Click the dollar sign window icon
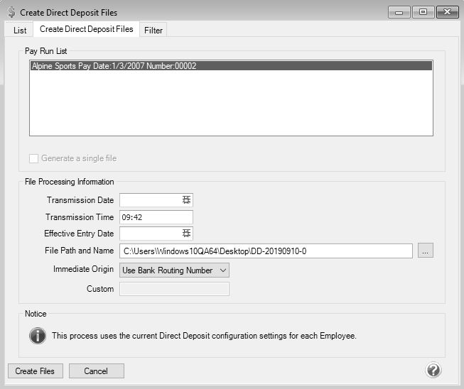464x389 pixels. (10, 12)
